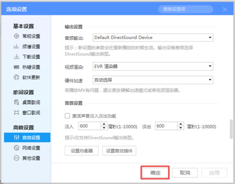
Task: Increase the 淡出 milliseconds value
Action: [x=181, y=124]
